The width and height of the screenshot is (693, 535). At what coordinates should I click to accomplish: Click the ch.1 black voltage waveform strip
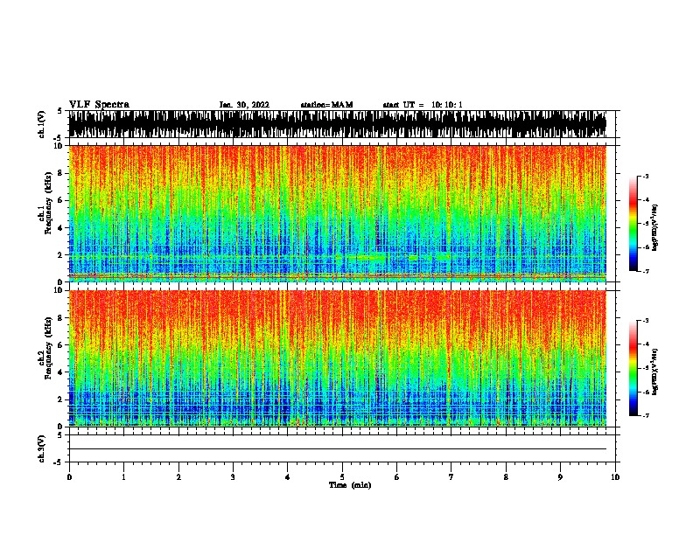tap(337, 124)
